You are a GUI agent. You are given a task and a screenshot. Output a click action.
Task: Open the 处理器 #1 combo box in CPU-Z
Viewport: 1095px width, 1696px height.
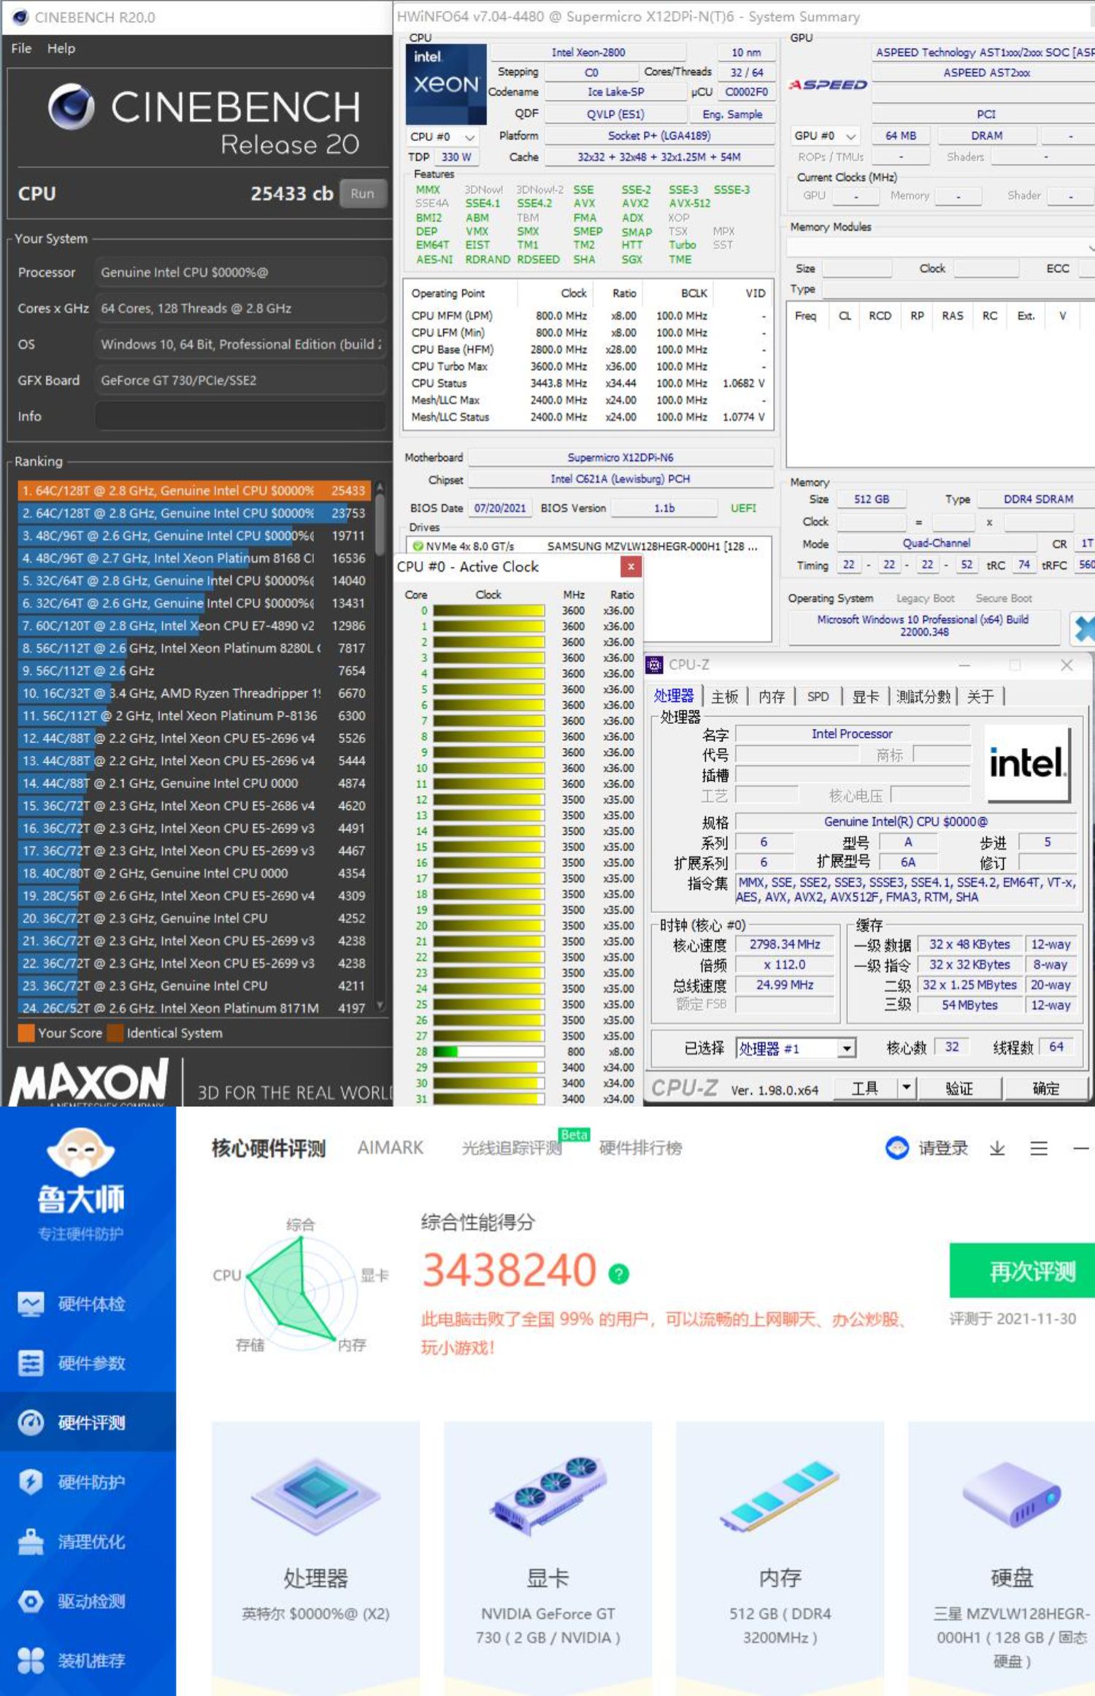tap(795, 1049)
